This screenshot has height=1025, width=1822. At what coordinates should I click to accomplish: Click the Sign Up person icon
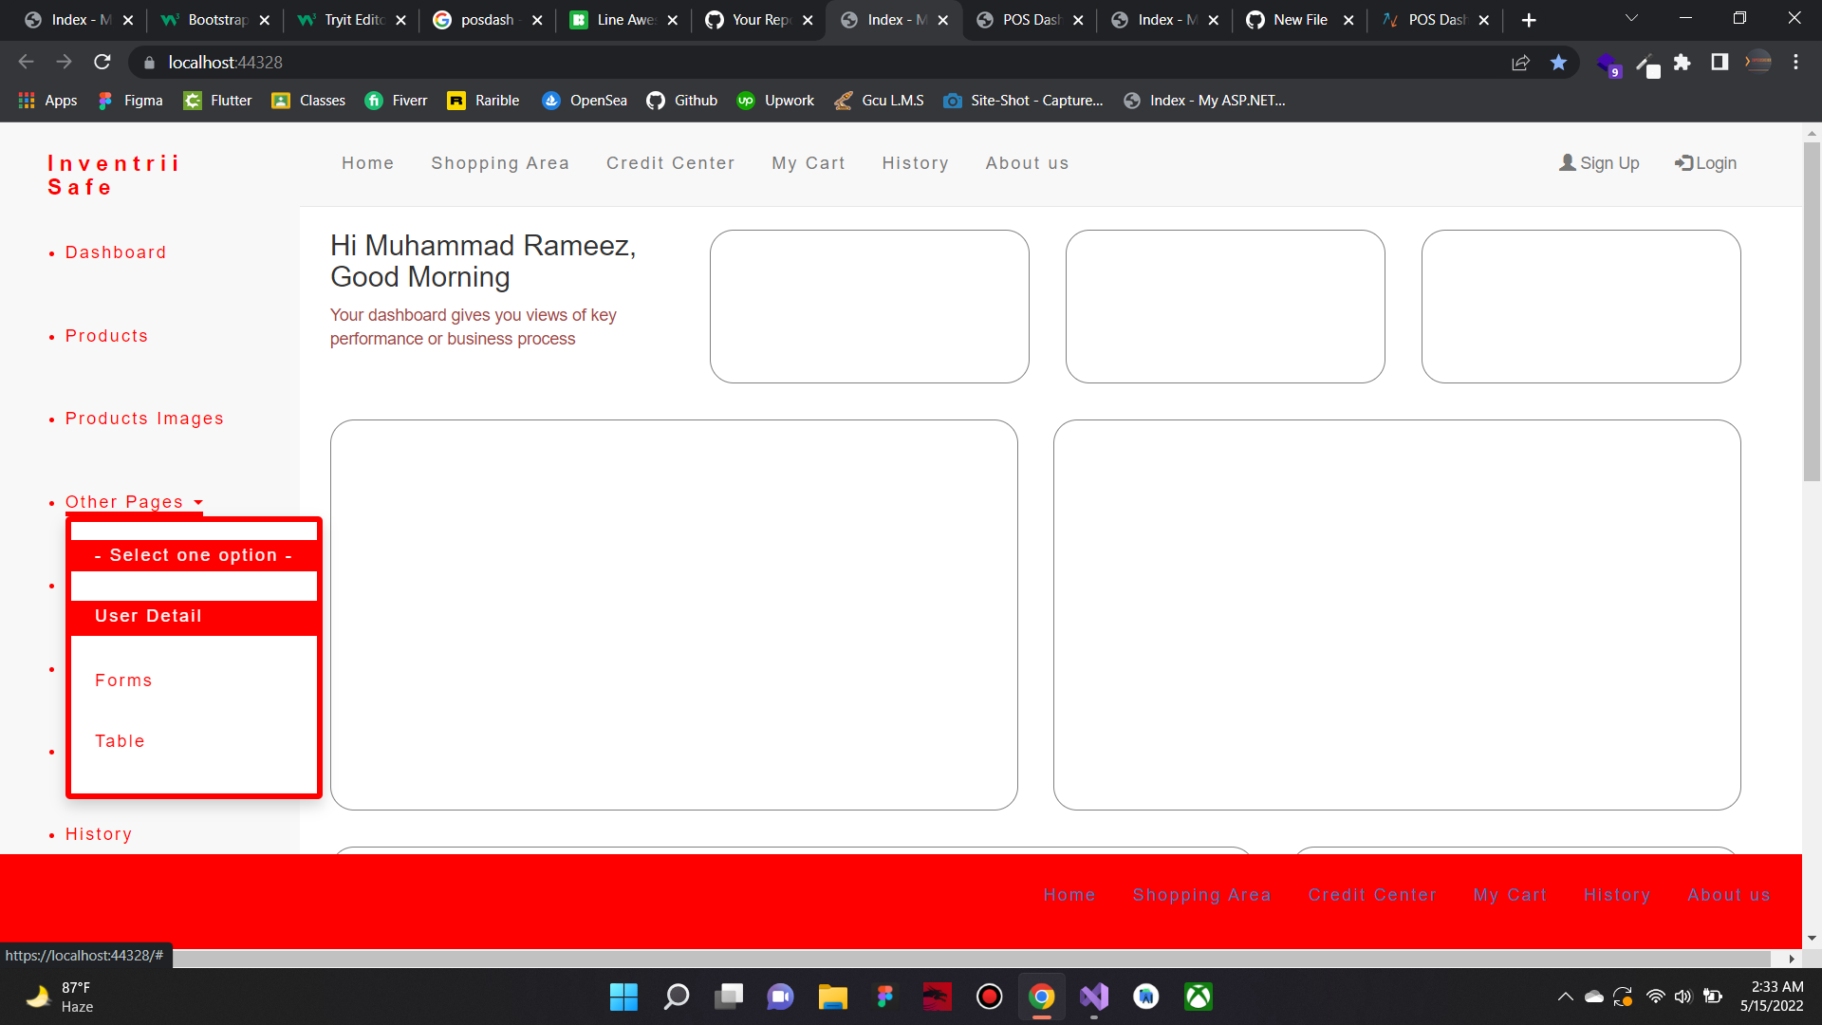tap(1568, 162)
